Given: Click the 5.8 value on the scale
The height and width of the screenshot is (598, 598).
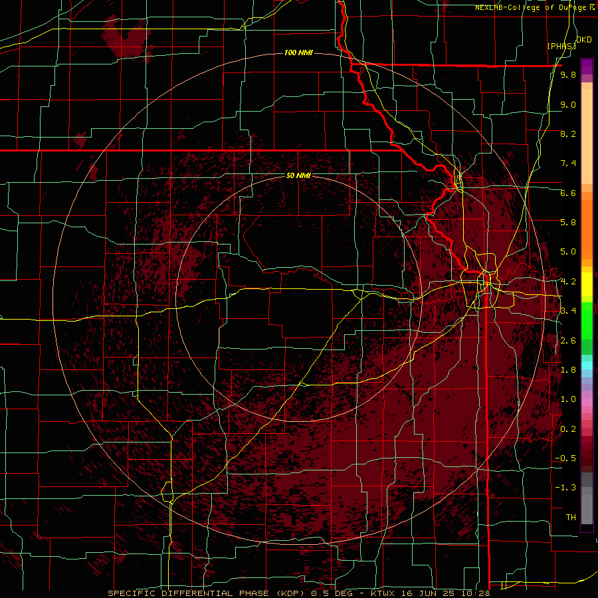Looking at the screenshot, I should tap(568, 223).
